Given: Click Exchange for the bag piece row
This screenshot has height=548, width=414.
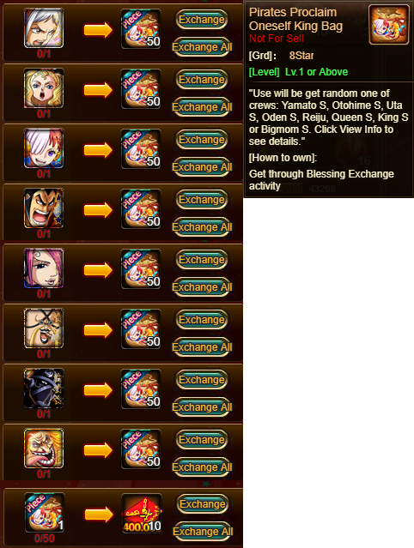Looking at the screenshot, I should (202, 504).
